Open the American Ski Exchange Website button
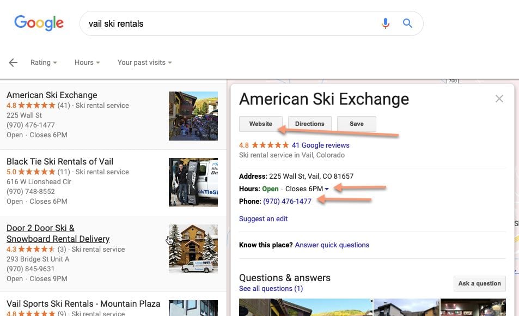 pos(261,124)
